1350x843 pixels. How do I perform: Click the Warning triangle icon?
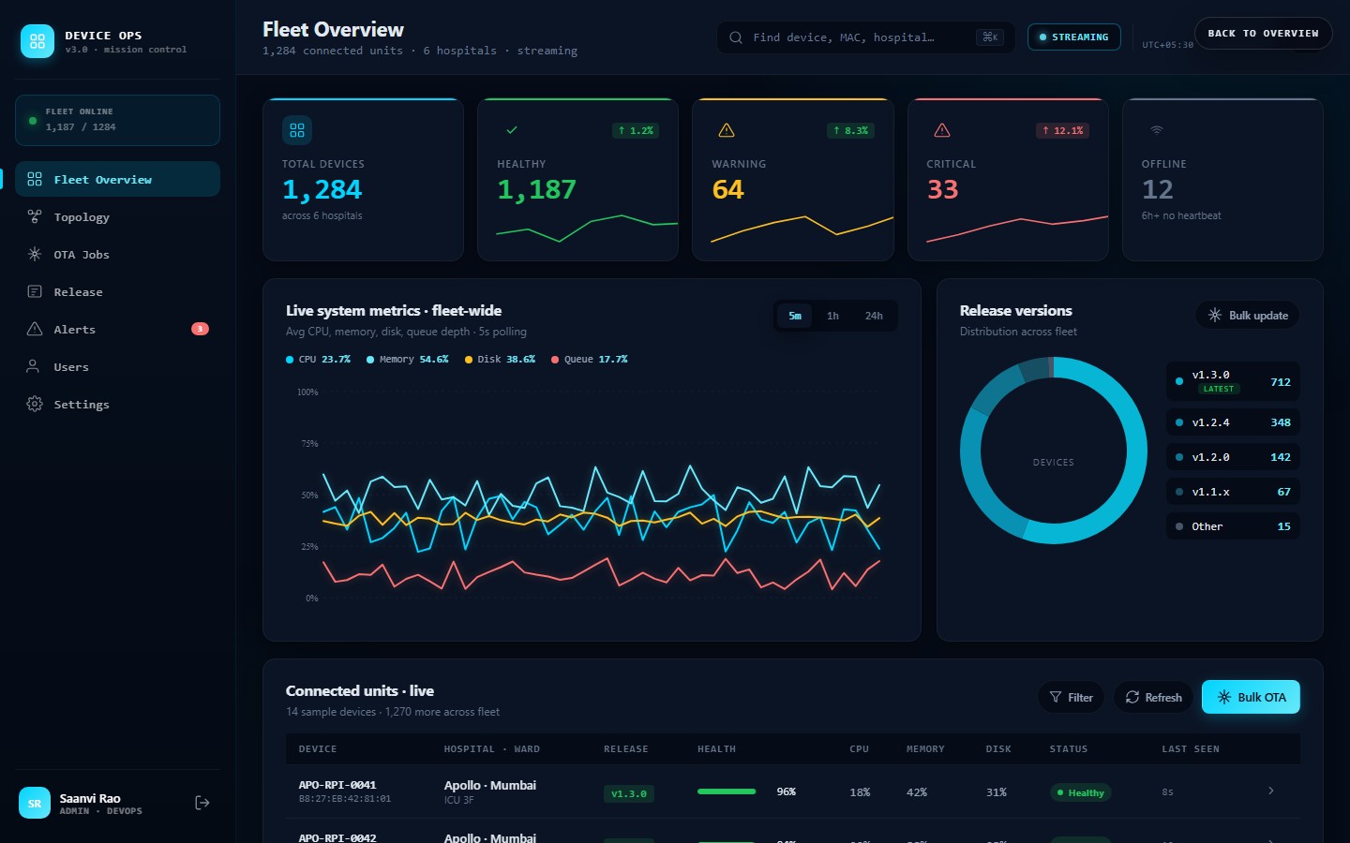click(727, 130)
